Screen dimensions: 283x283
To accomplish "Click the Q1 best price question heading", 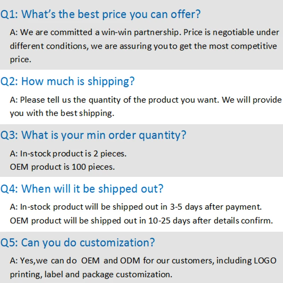I will coord(100,15).
